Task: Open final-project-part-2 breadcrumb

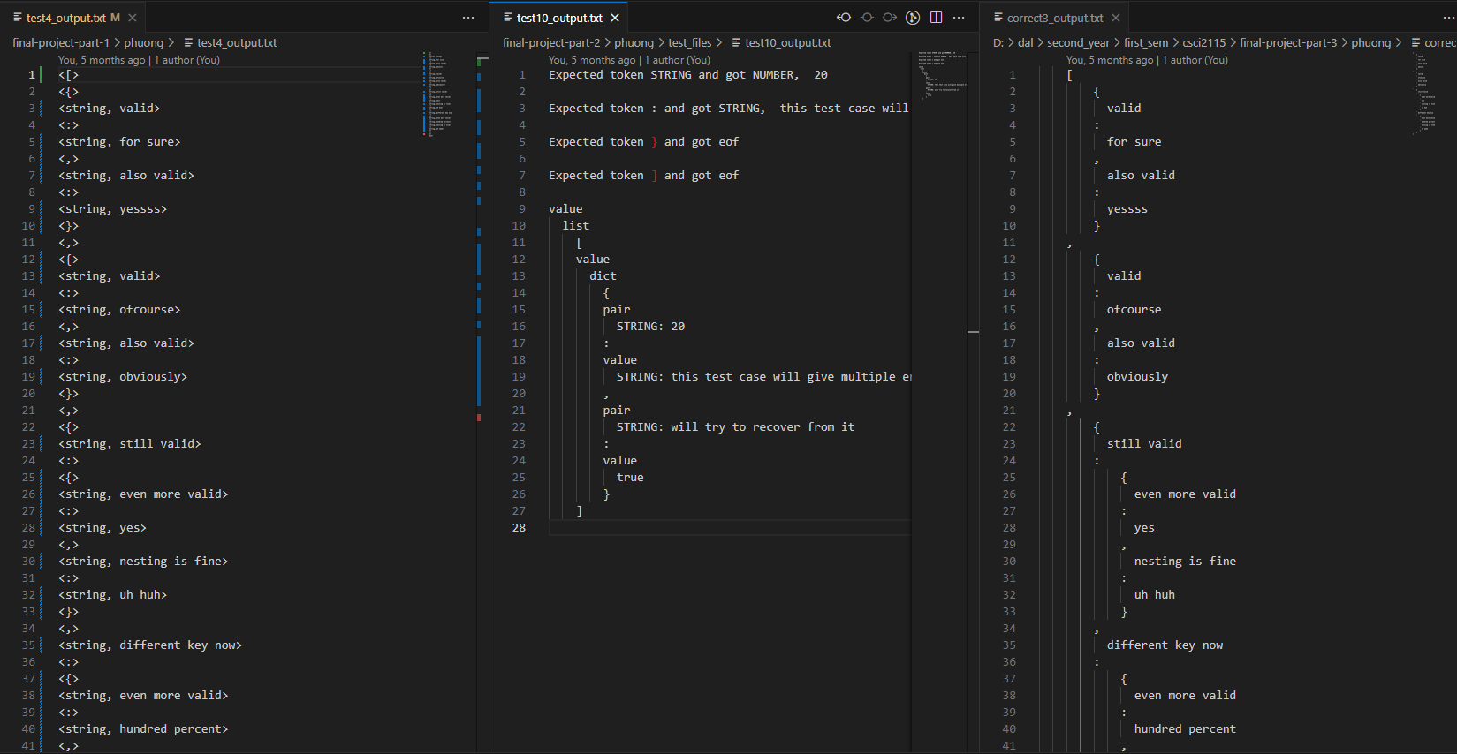Action: coord(551,42)
